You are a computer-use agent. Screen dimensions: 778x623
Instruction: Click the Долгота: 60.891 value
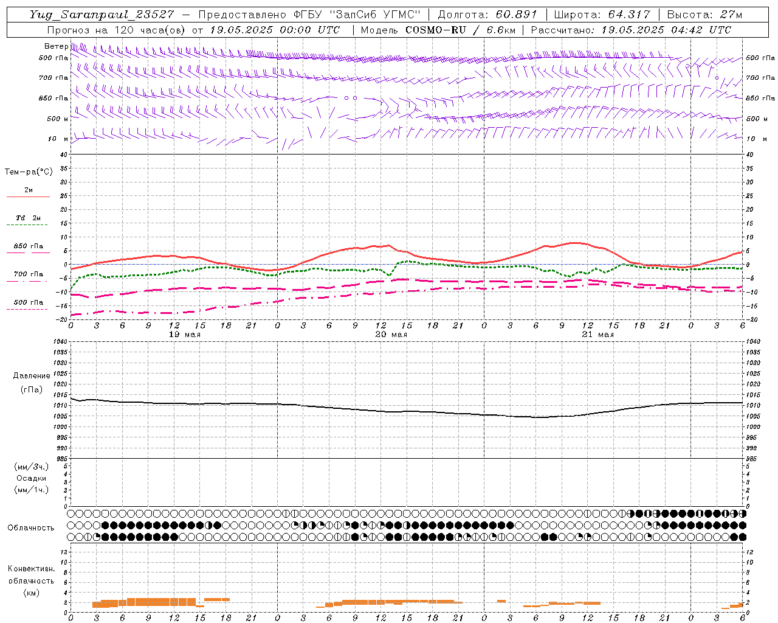coord(487,15)
